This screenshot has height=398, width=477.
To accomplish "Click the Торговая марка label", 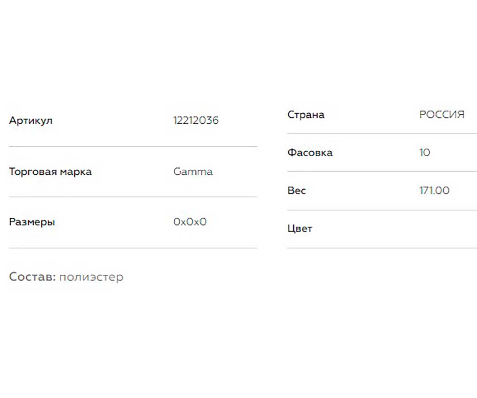I will tap(50, 172).
